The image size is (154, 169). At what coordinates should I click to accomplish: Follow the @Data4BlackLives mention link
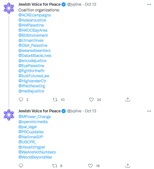(35, 56)
